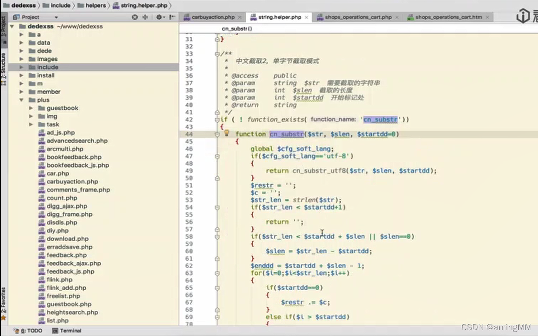Image resolution: width=538 pixels, height=336 pixels.
Task: Collapse the dedexss project root
Action: 12,26
